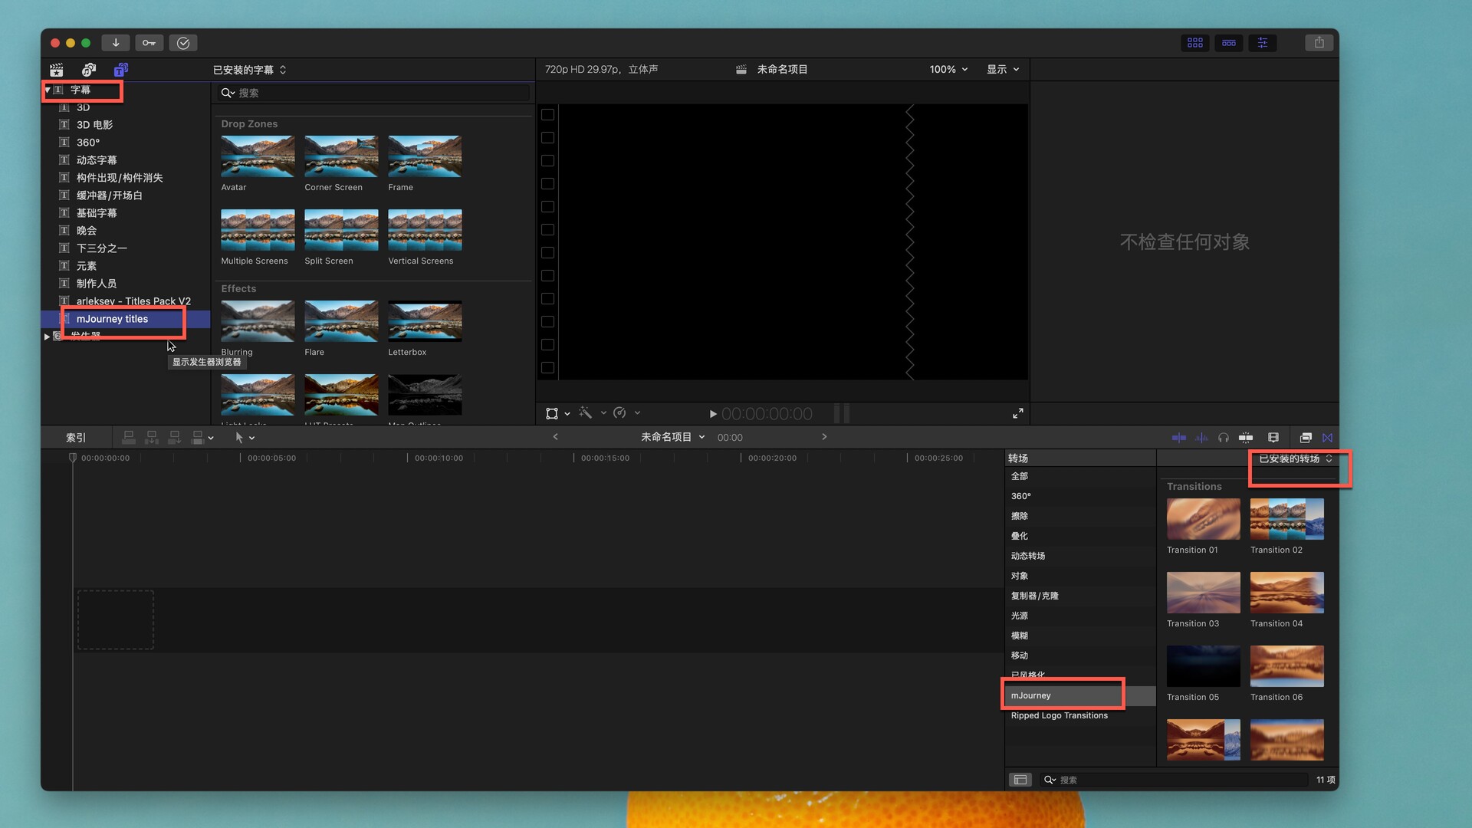Tick the first checkbox beside the viewer

(x=547, y=115)
